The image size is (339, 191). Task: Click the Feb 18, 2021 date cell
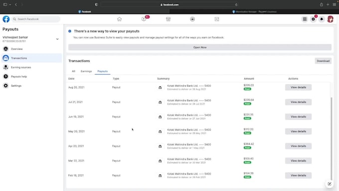tap(76, 176)
